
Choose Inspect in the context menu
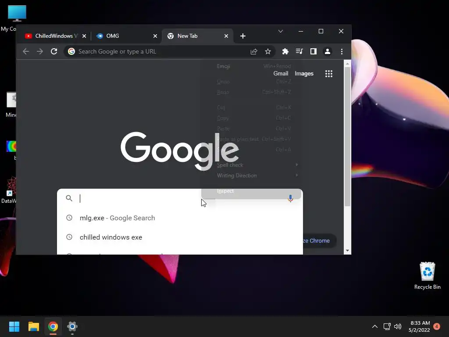point(251,191)
